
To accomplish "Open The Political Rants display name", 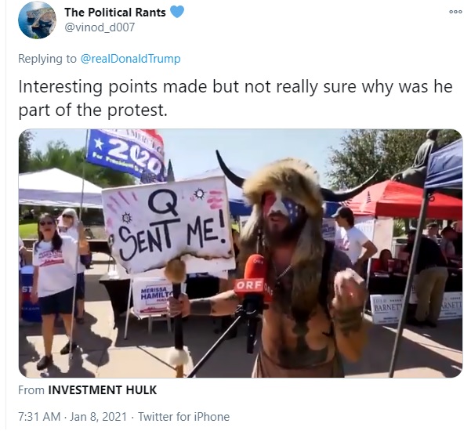I will pyautogui.click(x=114, y=13).
